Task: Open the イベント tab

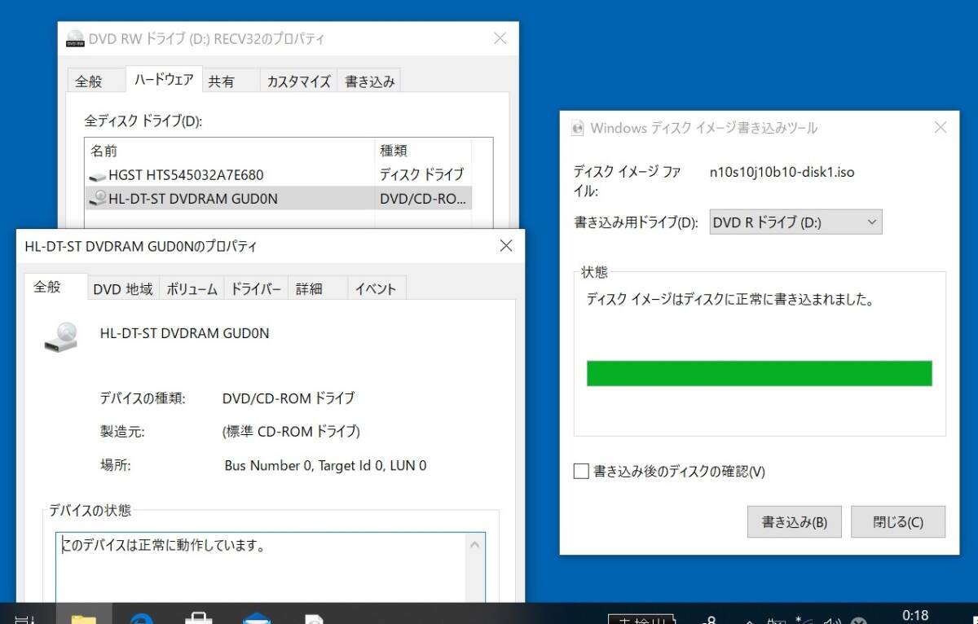Action: [376, 288]
